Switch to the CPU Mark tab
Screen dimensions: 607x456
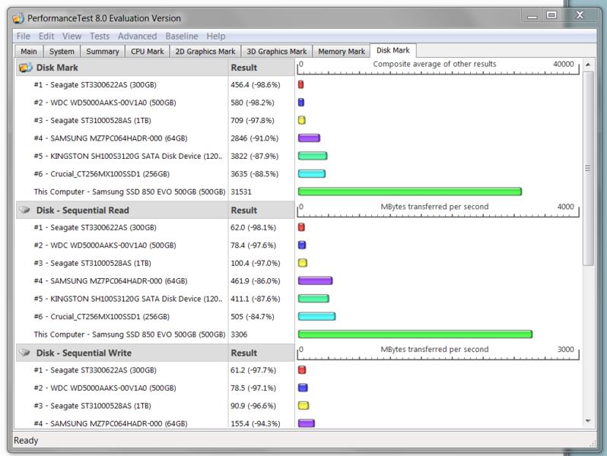pos(147,52)
